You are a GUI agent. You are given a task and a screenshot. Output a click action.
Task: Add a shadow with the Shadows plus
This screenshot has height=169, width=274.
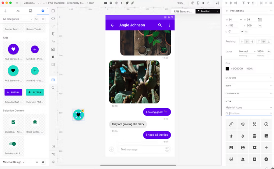coord(271,78)
